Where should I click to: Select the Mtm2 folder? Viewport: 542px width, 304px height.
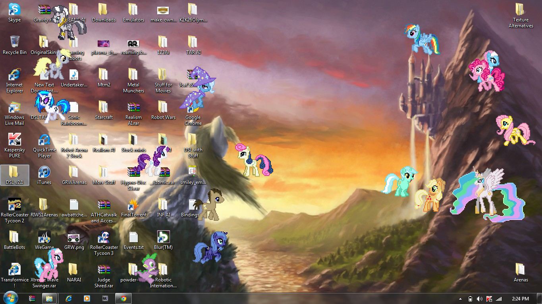pyautogui.click(x=104, y=78)
